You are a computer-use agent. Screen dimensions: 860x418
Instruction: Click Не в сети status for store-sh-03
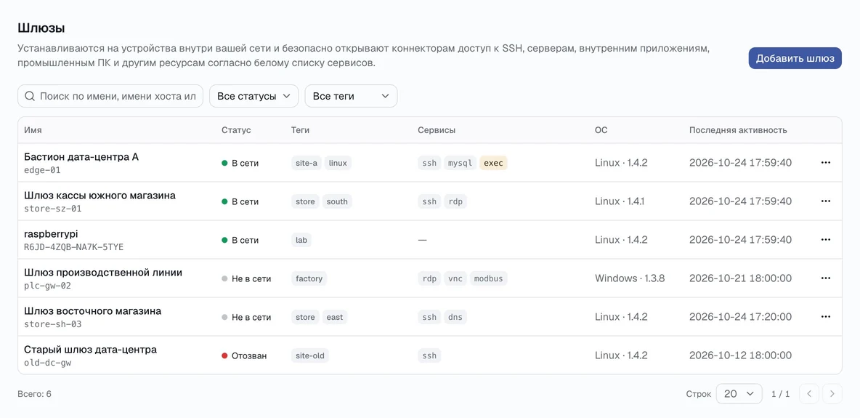click(x=246, y=317)
